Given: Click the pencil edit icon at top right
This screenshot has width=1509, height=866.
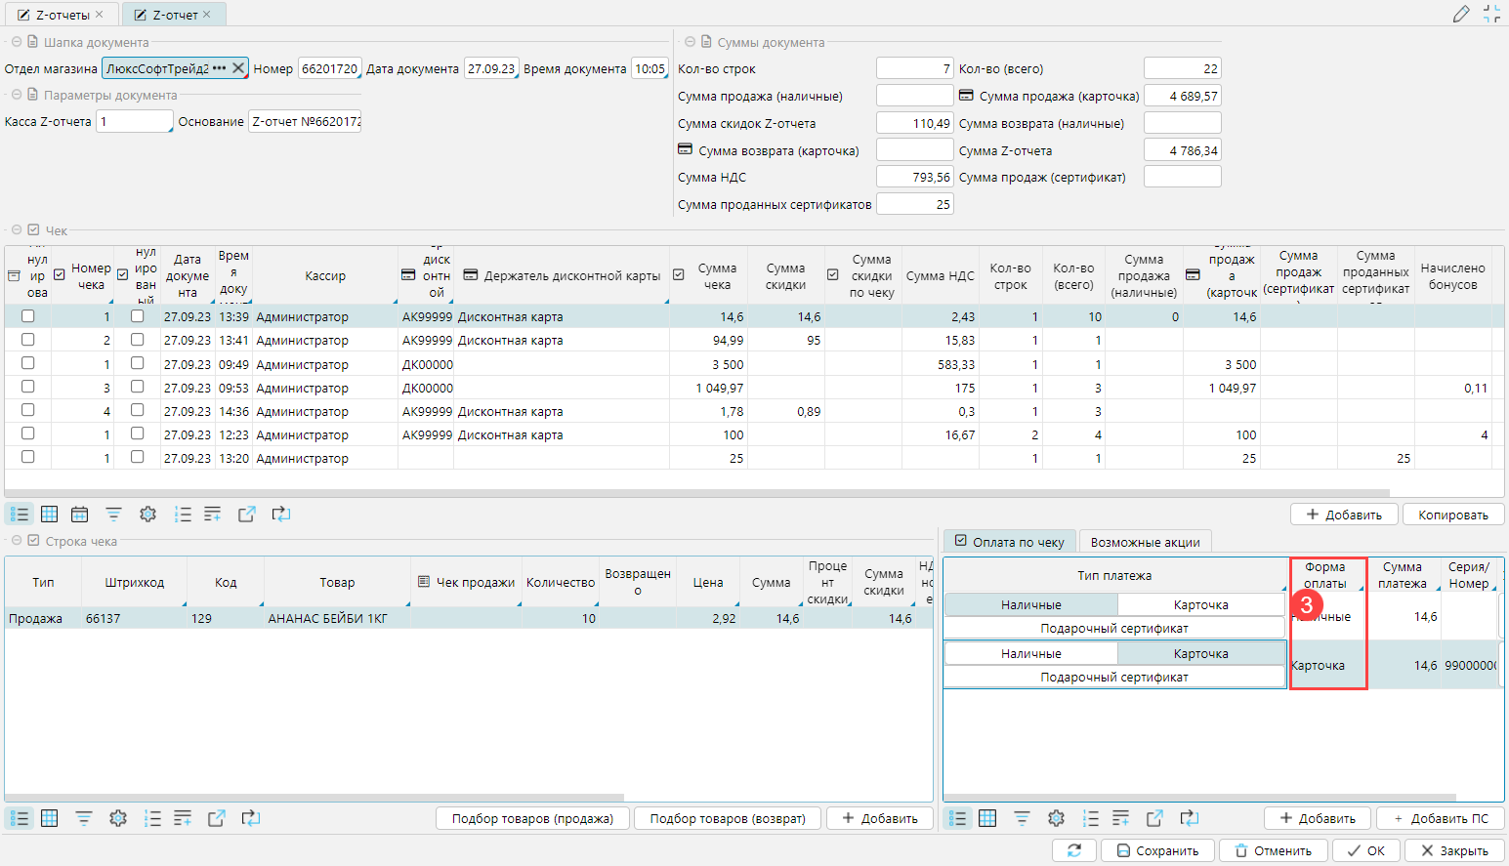Looking at the screenshot, I should coord(1461,14).
